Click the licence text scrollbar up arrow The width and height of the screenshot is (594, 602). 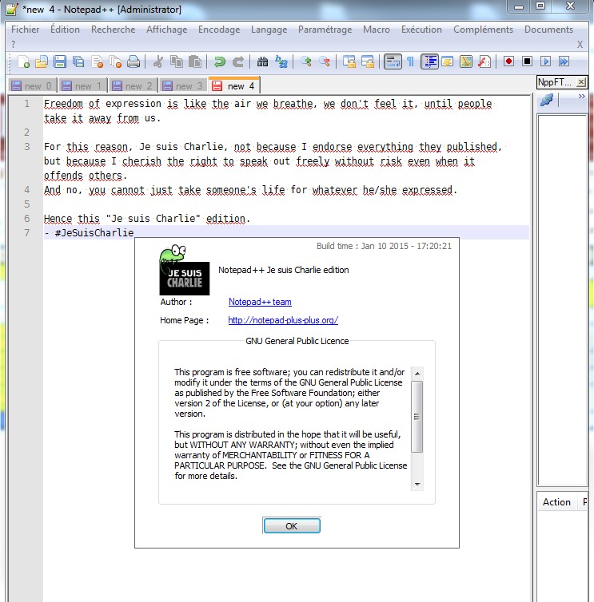417,373
